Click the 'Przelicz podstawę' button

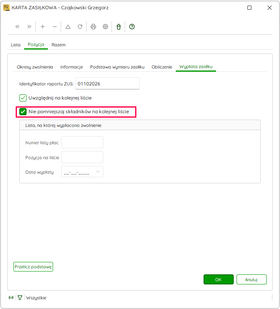(x=33, y=267)
